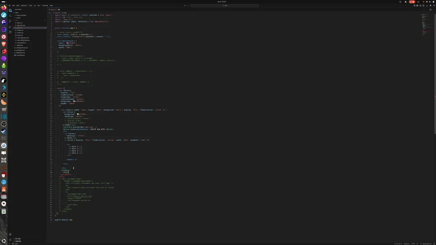Open the Accounts icon in activity bar

coord(10,234)
